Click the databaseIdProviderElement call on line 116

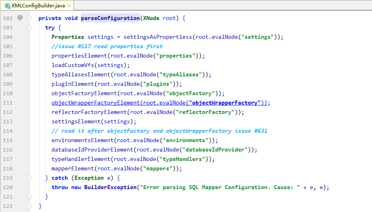point(92,150)
